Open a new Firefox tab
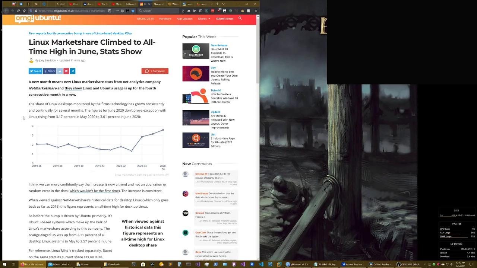The height and width of the screenshot is (268, 477). point(217,4)
